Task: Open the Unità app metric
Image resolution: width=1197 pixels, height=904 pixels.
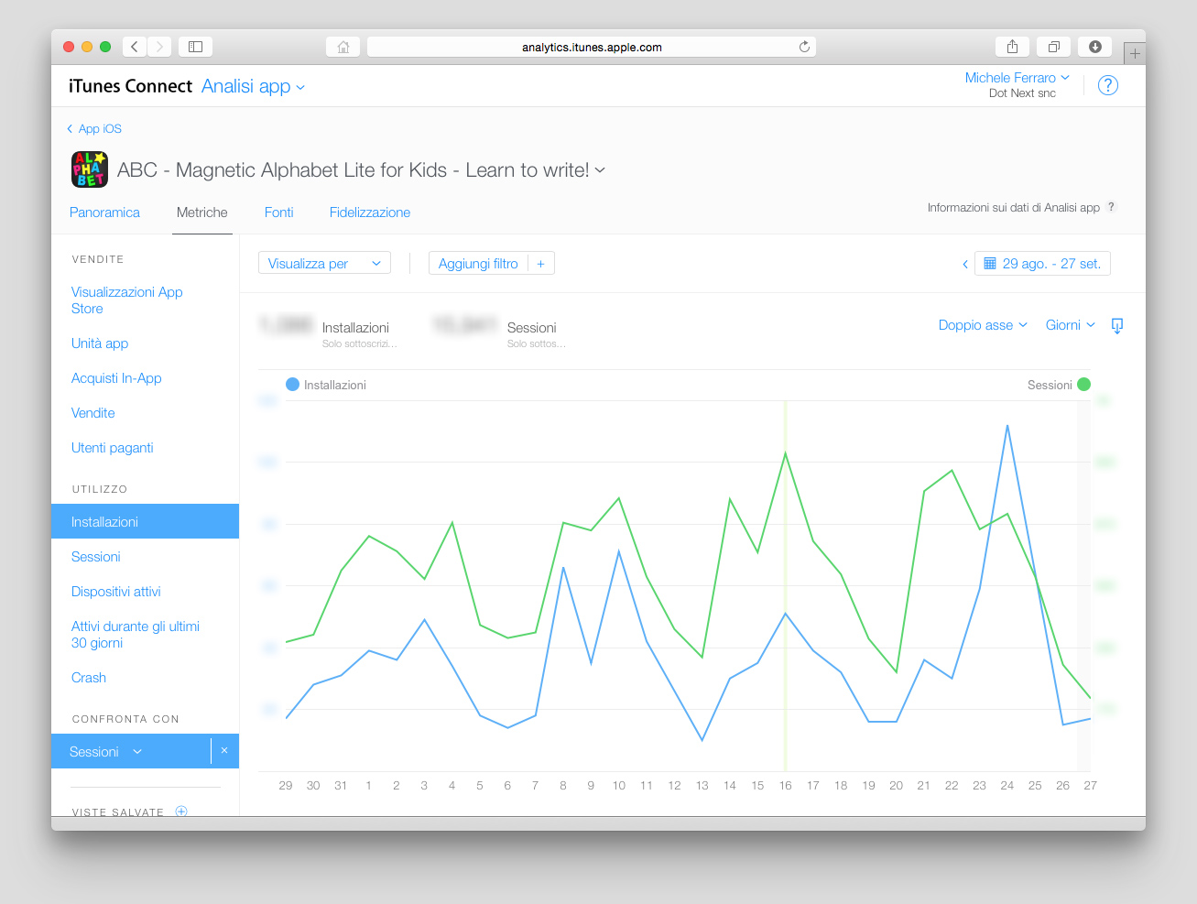Action: [100, 343]
